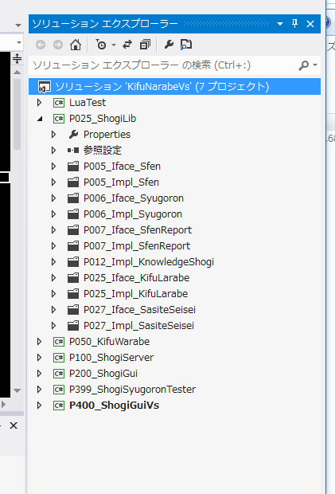Screen dimensions: 335x494
Task: Close the bottom-left docked panel with X
Action: 14,425
